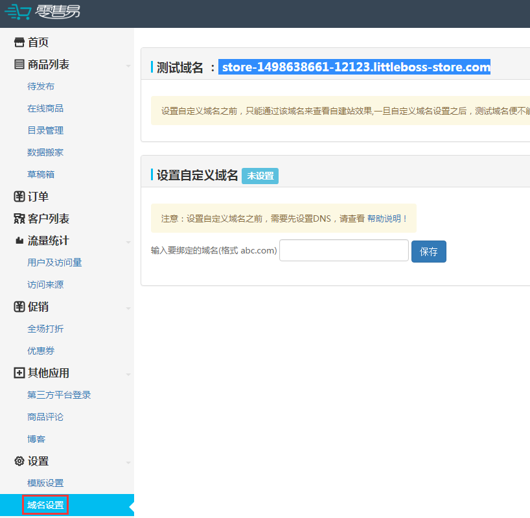Collapse the 促销 section arrow

point(128,308)
